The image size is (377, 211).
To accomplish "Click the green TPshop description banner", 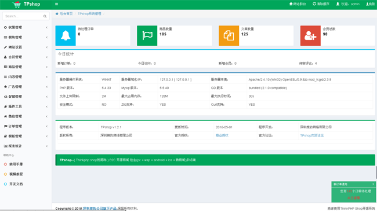I will pos(215,160).
